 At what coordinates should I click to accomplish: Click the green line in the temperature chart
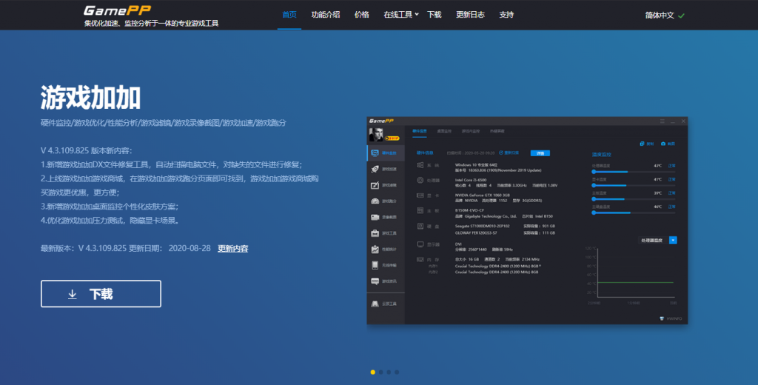coord(636,283)
